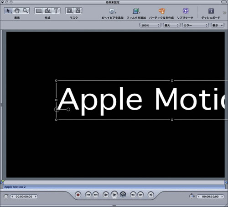Screen dimensions: 228x207
Task: Click the make particles icon
Action: pyautogui.click(x=162, y=11)
